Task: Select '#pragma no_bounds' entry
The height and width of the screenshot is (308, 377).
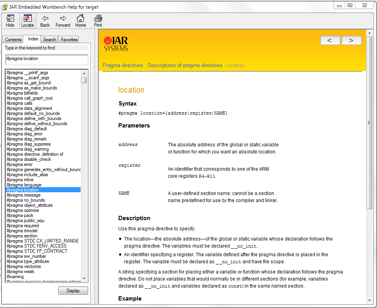Action: [26, 200]
